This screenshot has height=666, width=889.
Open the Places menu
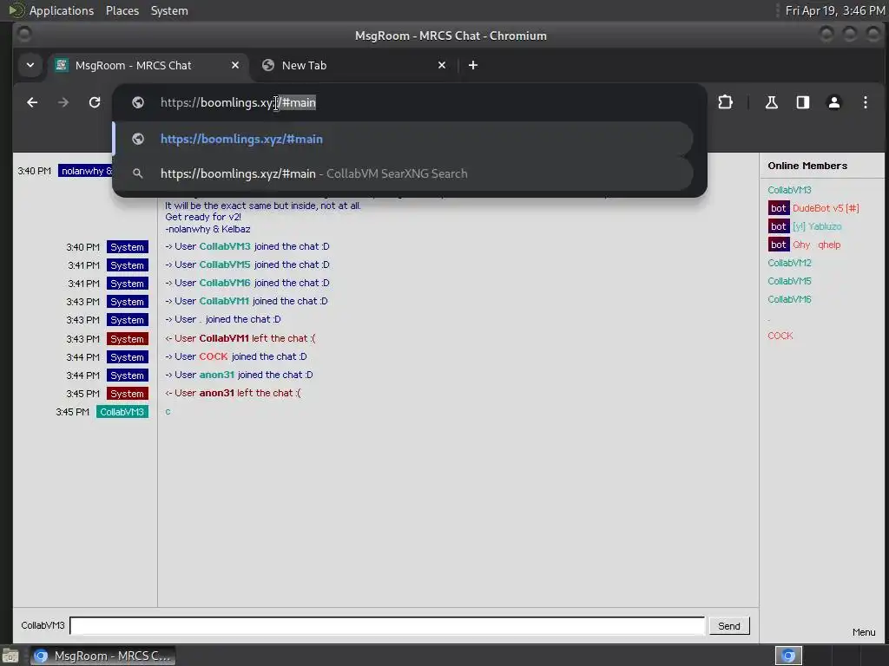click(122, 10)
